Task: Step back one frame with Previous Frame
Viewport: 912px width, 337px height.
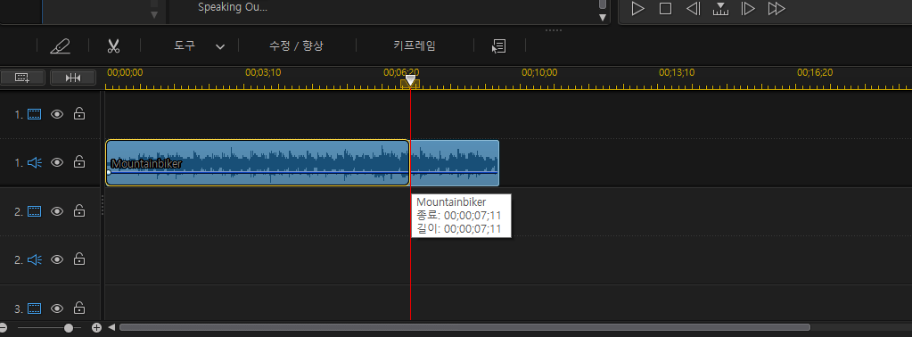Action: point(694,9)
